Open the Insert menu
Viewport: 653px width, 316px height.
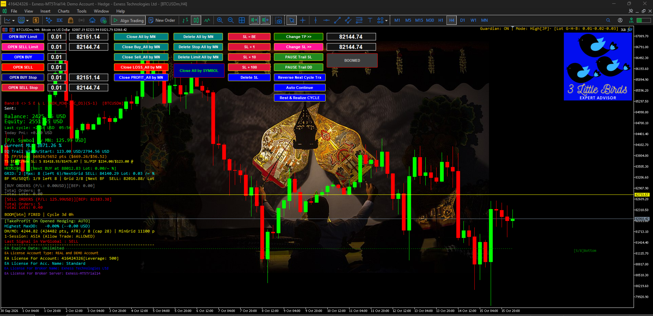[x=45, y=11]
